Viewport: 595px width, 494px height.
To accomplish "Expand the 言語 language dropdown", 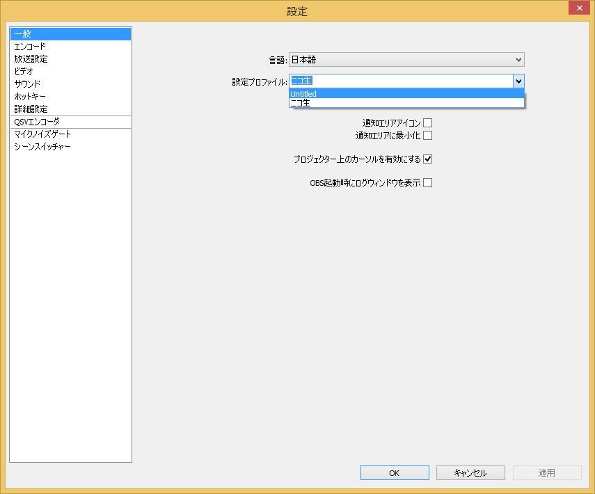I will [406, 60].
